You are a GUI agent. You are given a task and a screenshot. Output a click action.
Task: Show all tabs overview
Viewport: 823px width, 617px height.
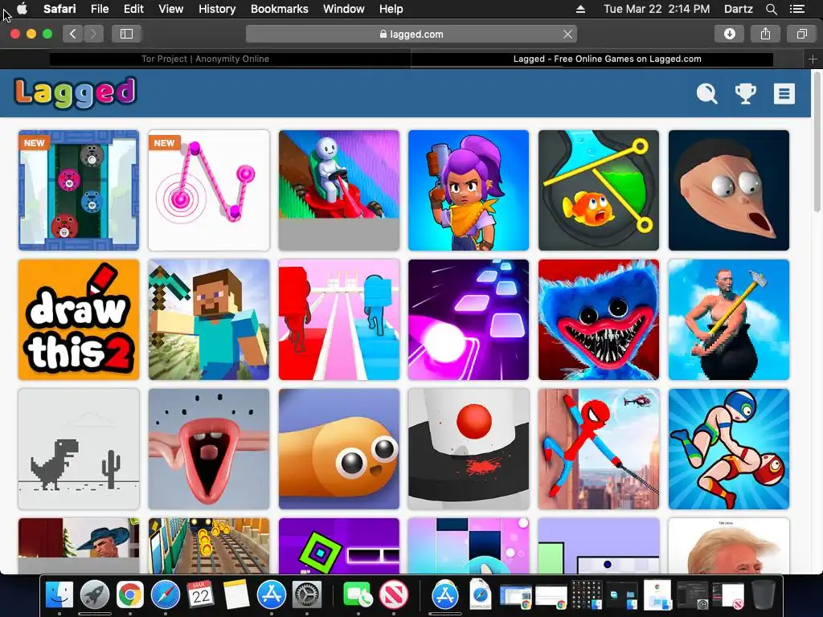pyautogui.click(x=801, y=34)
